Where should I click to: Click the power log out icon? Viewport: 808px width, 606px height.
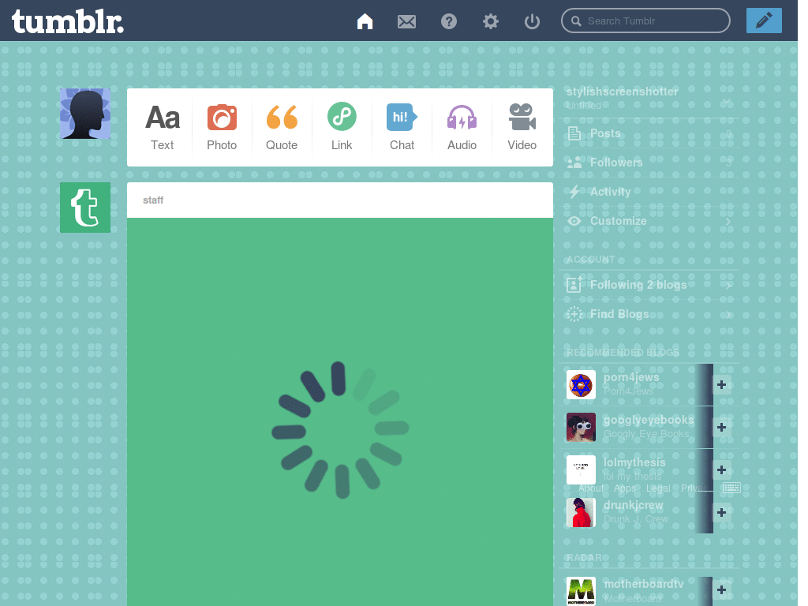tap(532, 21)
